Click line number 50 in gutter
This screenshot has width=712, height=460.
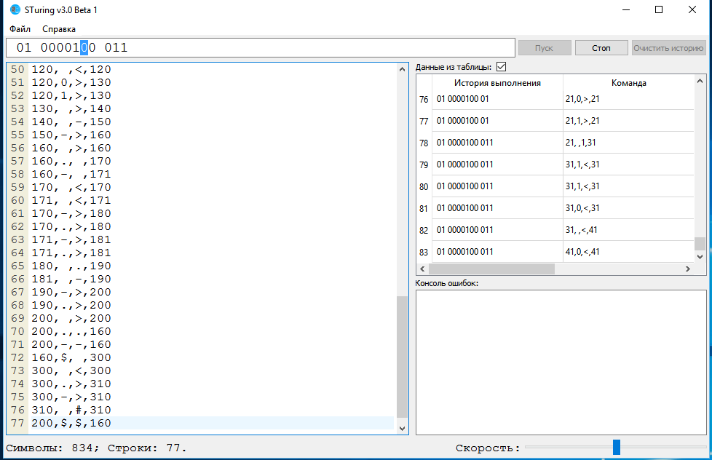(x=17, y=69)
